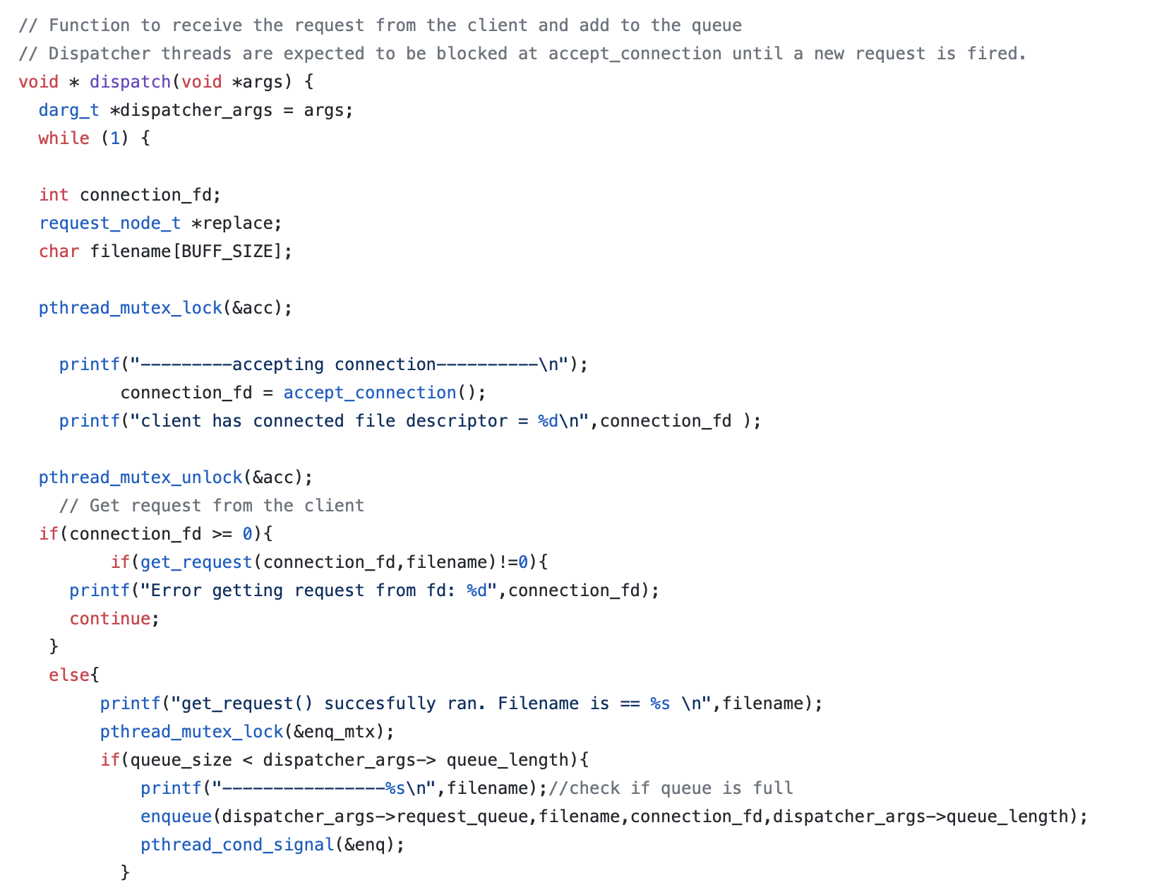Image resolution: width=1176 pixels, height=890 pixels.
Task: Click the comment Get request from the client
Action: [x=212, y=506]
